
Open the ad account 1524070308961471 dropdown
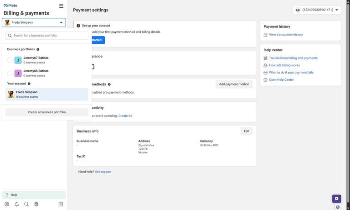[x=317, y=10]
